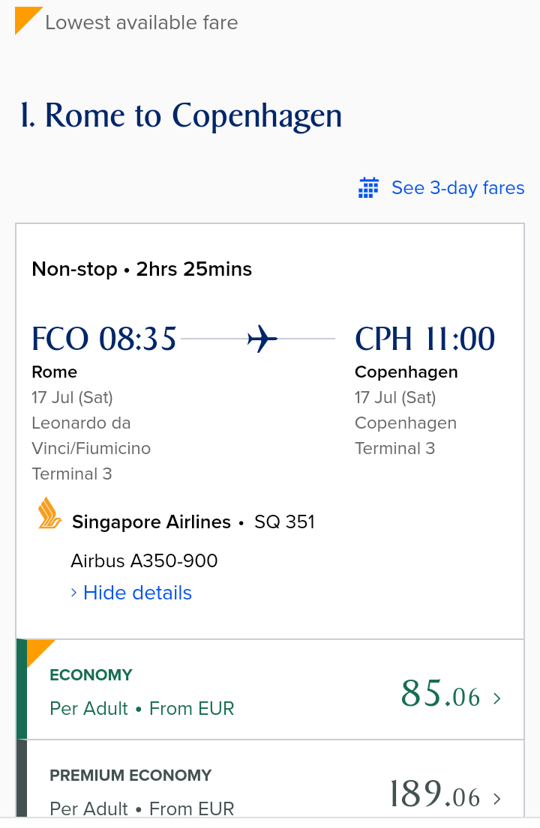Viewport: 540px width, 828px height.
Task: Click the FCO 08:35 departure time
Action: (x=104, y=339)
